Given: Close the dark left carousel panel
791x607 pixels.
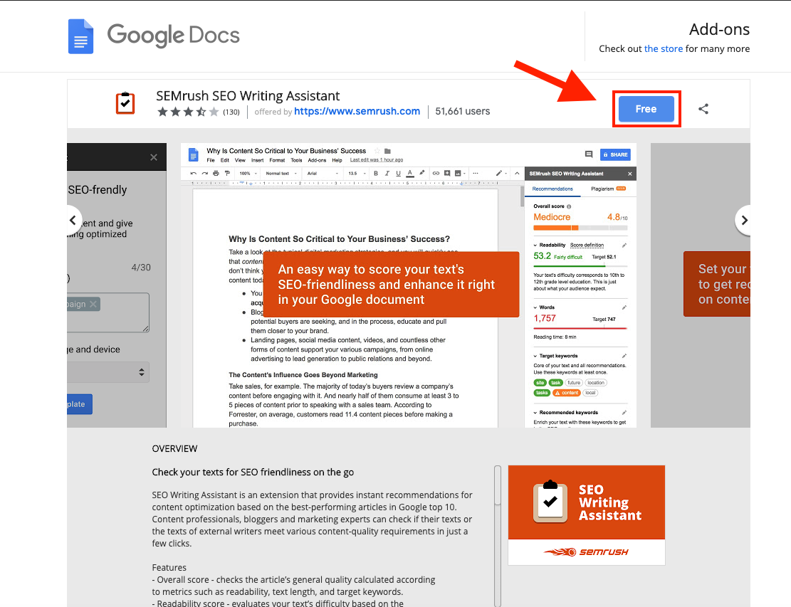Looking at the screenshot, I should (x=154, y=157).
